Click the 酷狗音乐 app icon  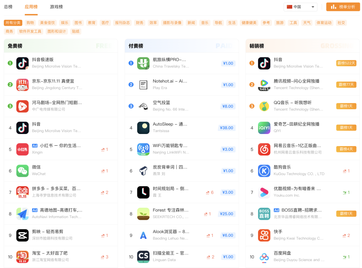(264, 171)
